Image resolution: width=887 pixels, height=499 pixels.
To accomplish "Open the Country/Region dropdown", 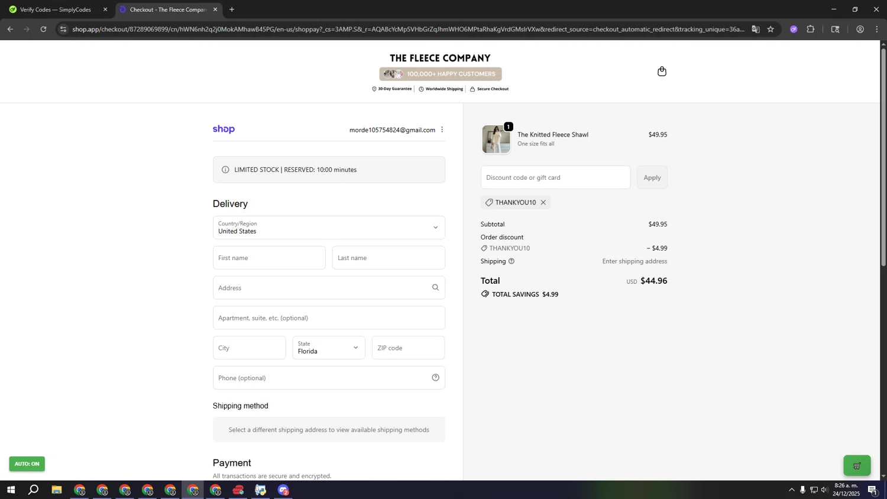I will (329, 228).
